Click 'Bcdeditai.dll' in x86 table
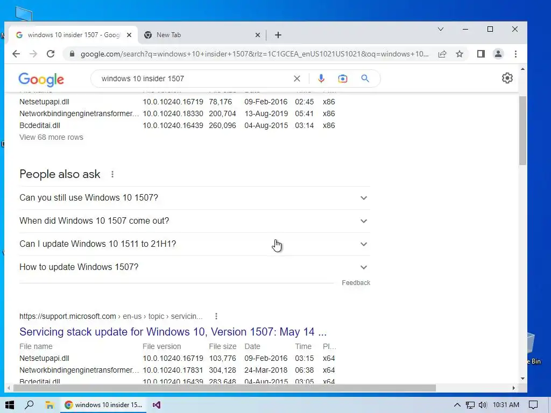The image size is (551, 413). pyautogui.click(x=40, y=125)
